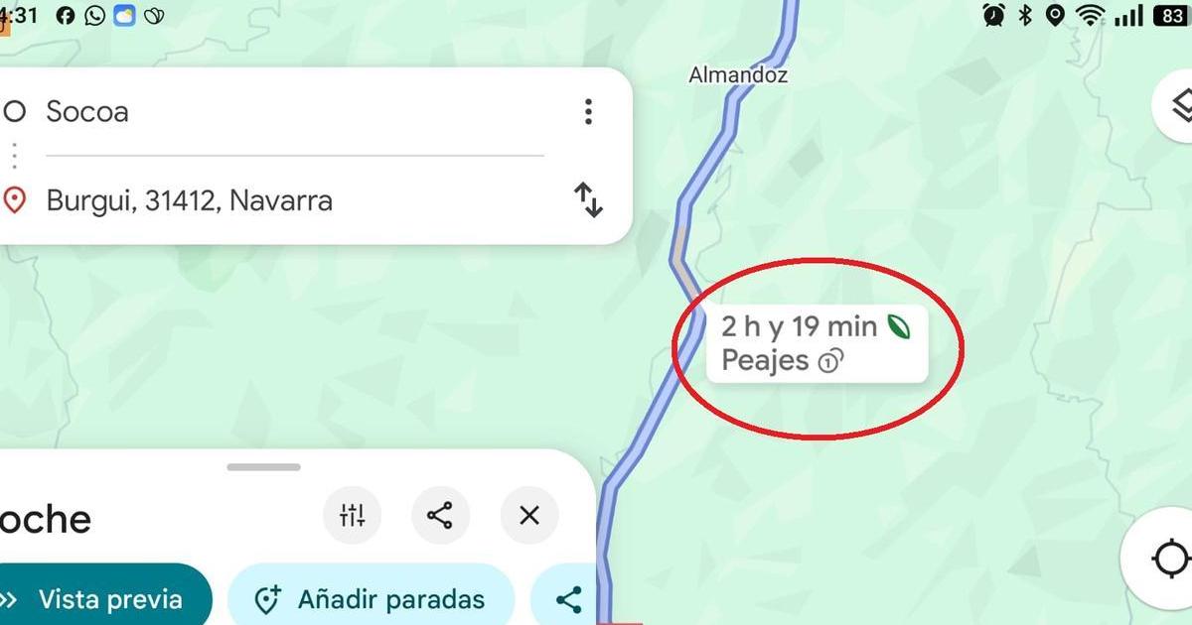Open route options sliders icon
This screenshot has width=1192, height=625.
pos(353,516)
